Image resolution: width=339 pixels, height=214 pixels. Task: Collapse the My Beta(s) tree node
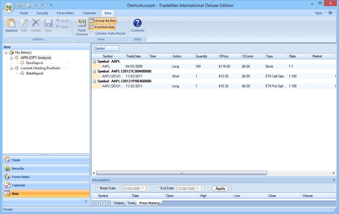click(x=6, y=52)
